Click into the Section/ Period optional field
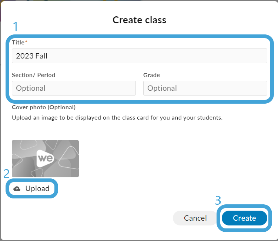This screenshot has width=278, height=241. [x=74, y=88]
